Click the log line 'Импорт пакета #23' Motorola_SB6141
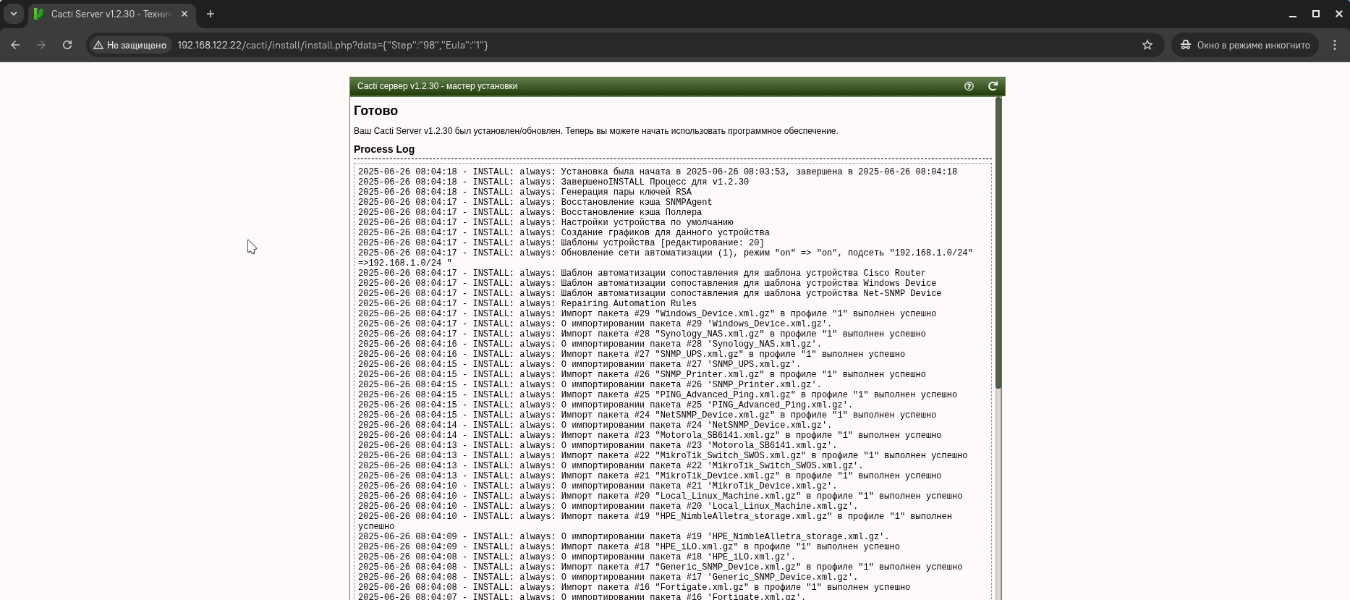1350x600 pixels. [x=650, y=435]
